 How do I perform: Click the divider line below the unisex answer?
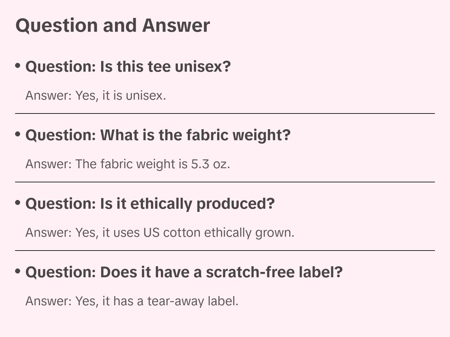click(225, 113)
